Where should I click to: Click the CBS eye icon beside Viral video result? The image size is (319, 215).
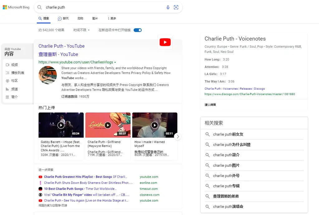tap(40, 195)
